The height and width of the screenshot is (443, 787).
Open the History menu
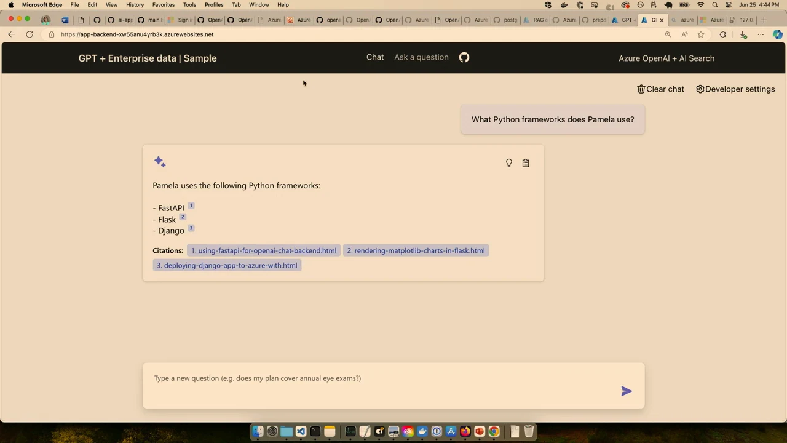pos(135,5)
